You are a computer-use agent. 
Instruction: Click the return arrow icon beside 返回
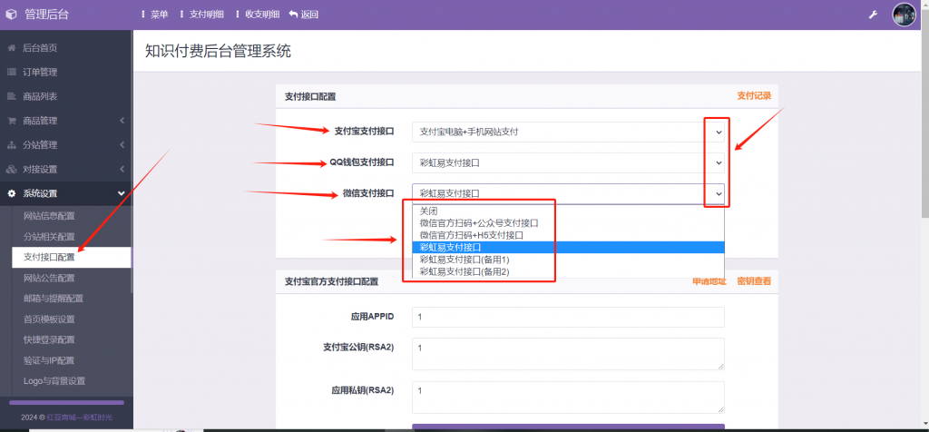click(293, 15)
